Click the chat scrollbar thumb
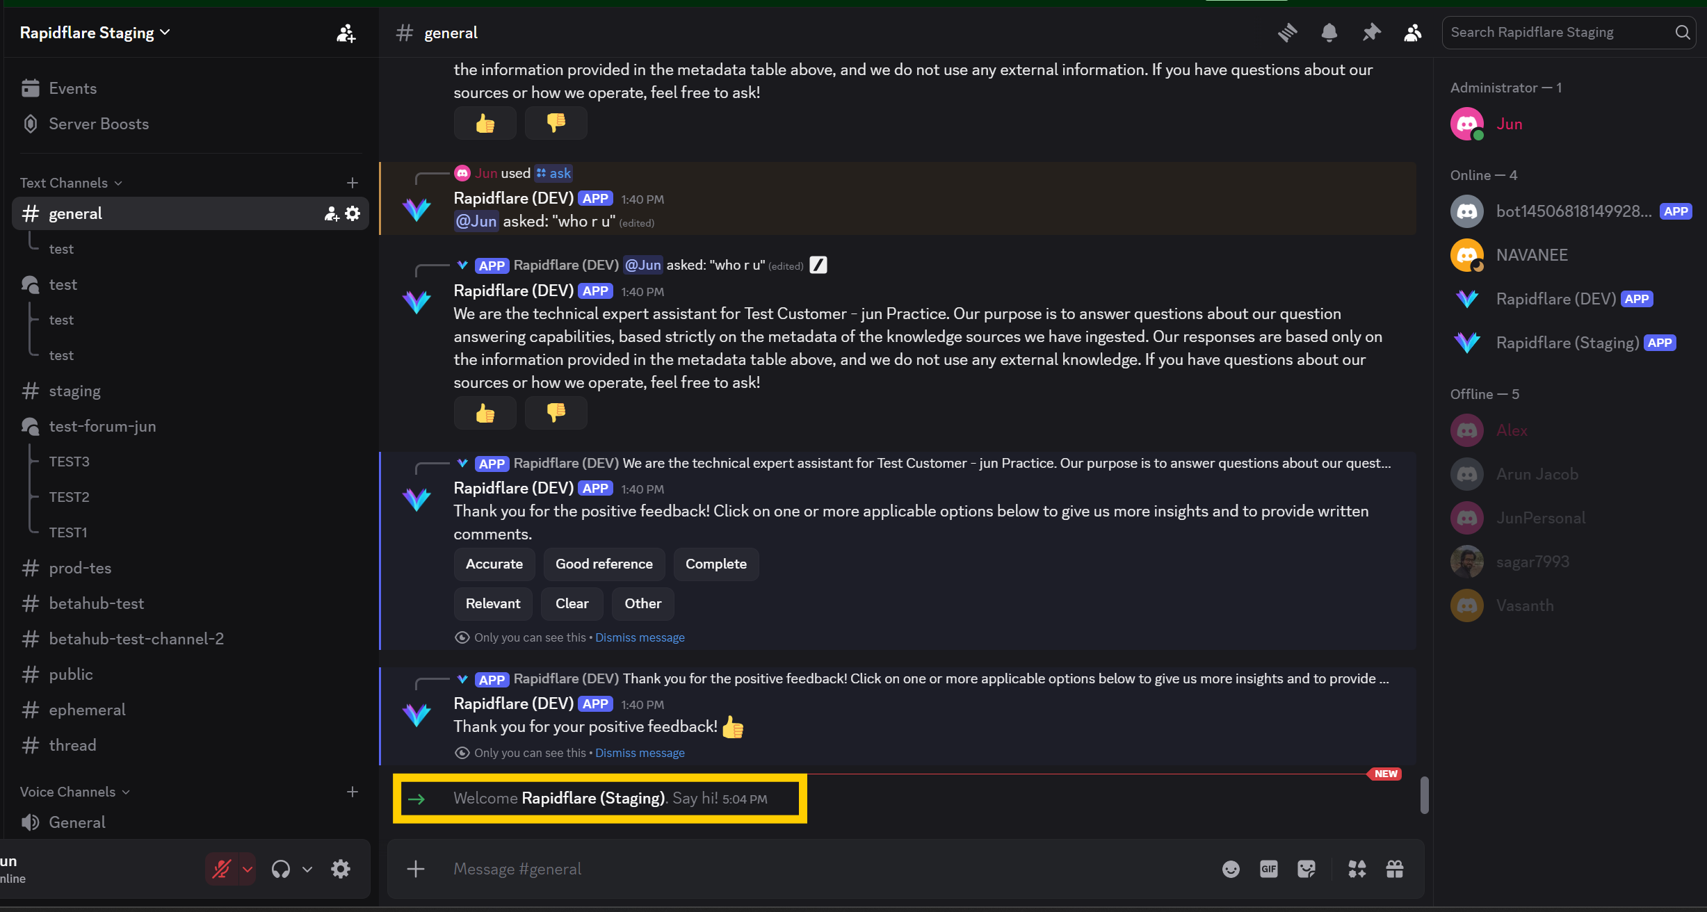The width and height of the screenshot is (1707, 912). [1425, 795]
